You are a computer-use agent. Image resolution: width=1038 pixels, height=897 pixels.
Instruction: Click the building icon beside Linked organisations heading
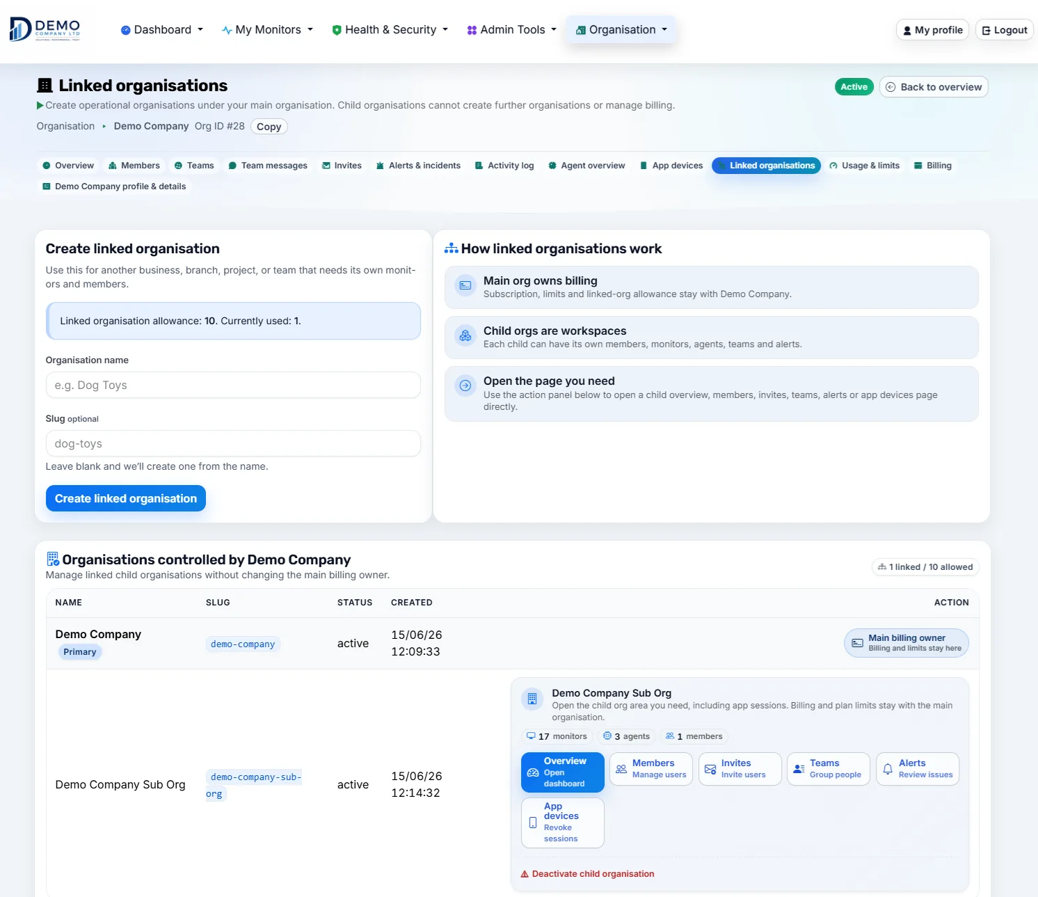[45, 86]
